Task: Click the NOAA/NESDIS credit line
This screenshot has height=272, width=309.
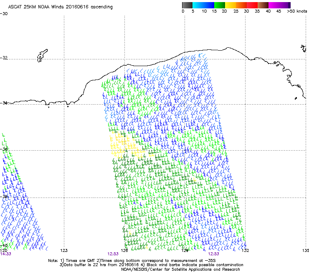Action: point(180,269)
